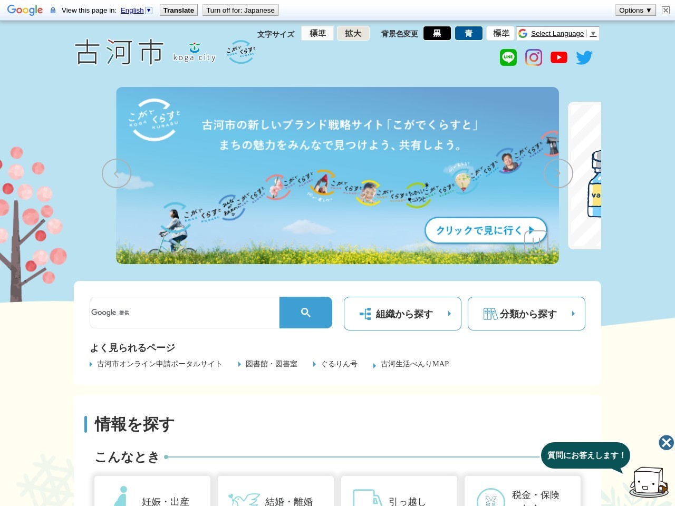Click the magnifier search button
Image resolution: width=675 pixels, height=506 pixels.
[306, 313]
